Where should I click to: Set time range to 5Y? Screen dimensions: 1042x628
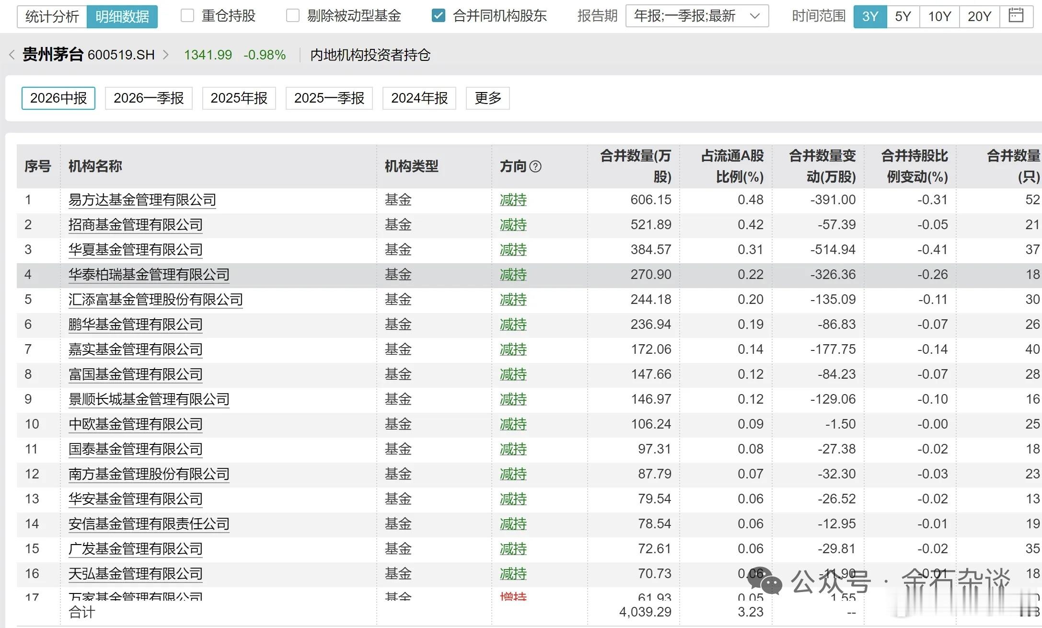coord(903,16)
